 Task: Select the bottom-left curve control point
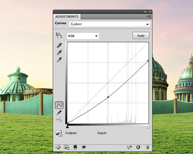coord(68,123)
